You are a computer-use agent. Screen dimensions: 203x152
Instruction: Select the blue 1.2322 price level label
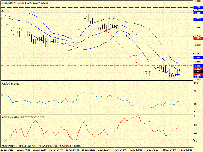[x=198, y=66]
